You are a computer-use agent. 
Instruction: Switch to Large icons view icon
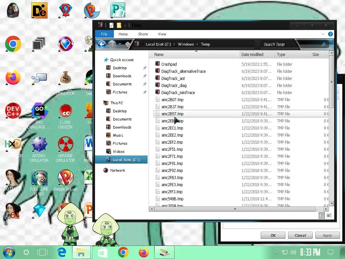(x=329, y=215)
